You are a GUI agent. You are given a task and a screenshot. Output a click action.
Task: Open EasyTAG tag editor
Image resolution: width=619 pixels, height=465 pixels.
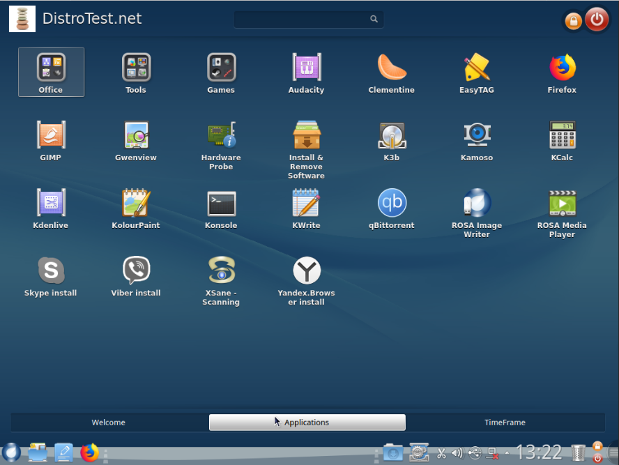pyautogui.click(x=477, y=73)
